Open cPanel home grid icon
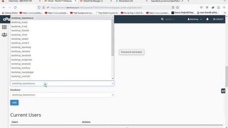The image size is (228, 128). click(x=4, y=27)
